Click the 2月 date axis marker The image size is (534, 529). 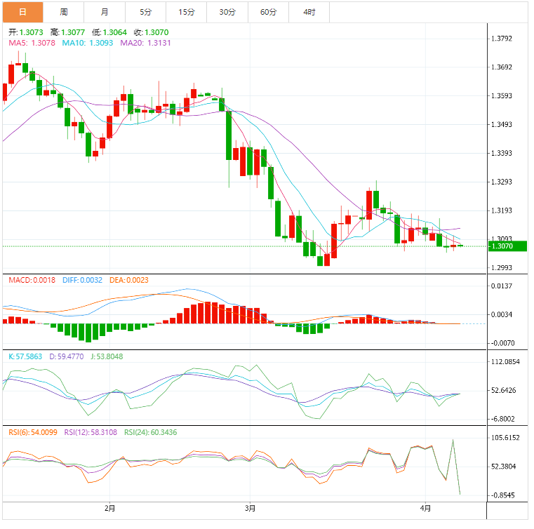click(x=109, y=508)
